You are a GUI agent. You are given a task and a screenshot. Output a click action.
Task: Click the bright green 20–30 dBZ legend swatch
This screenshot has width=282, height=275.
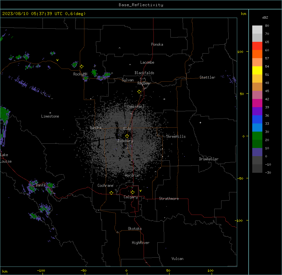click(x=257, y=136)
